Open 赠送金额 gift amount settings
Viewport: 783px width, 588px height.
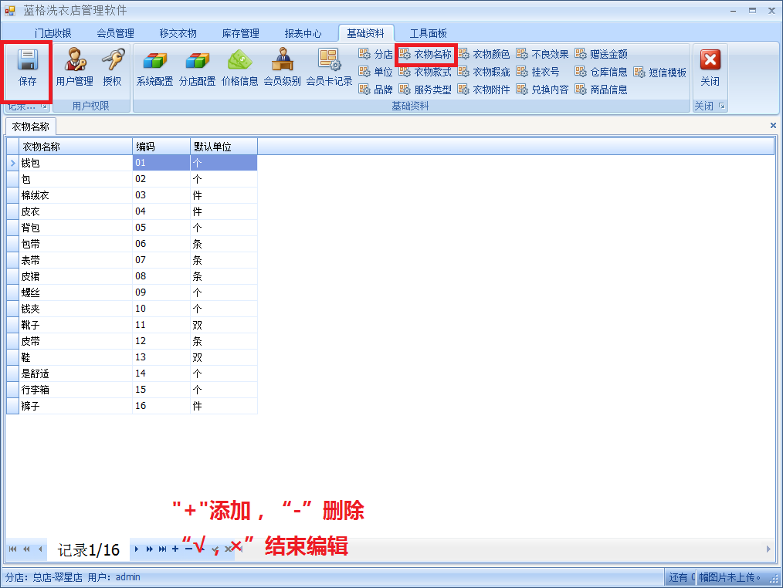[x=602, y=54]
